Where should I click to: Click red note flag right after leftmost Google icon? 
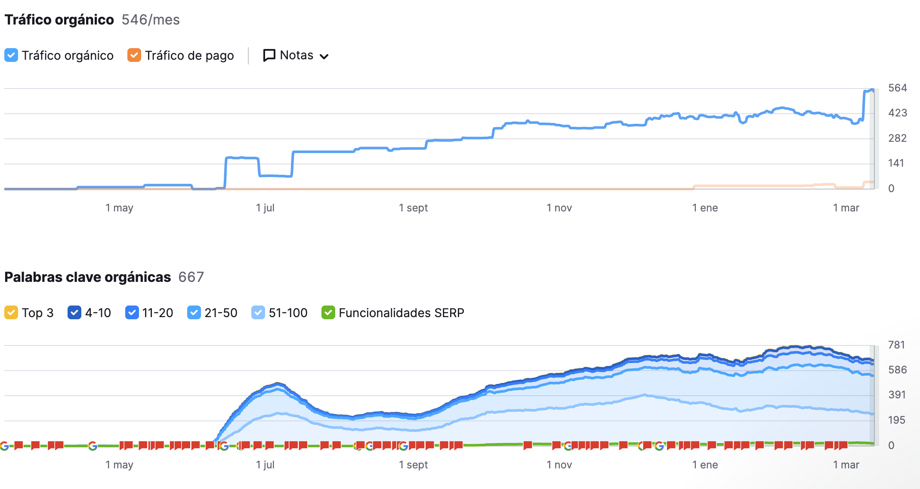[x=19, y=445]
